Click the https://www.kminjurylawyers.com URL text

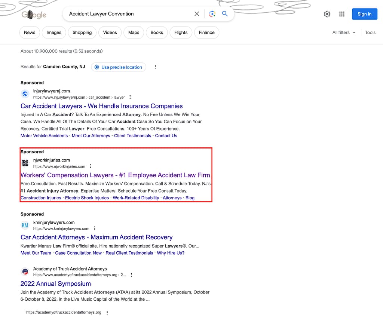coord(61,228)
